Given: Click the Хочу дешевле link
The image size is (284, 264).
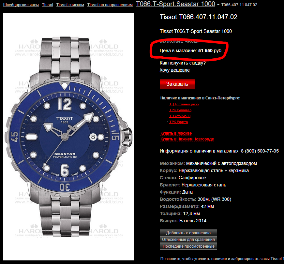Looking at the screenshot, I should pos(174,70).
